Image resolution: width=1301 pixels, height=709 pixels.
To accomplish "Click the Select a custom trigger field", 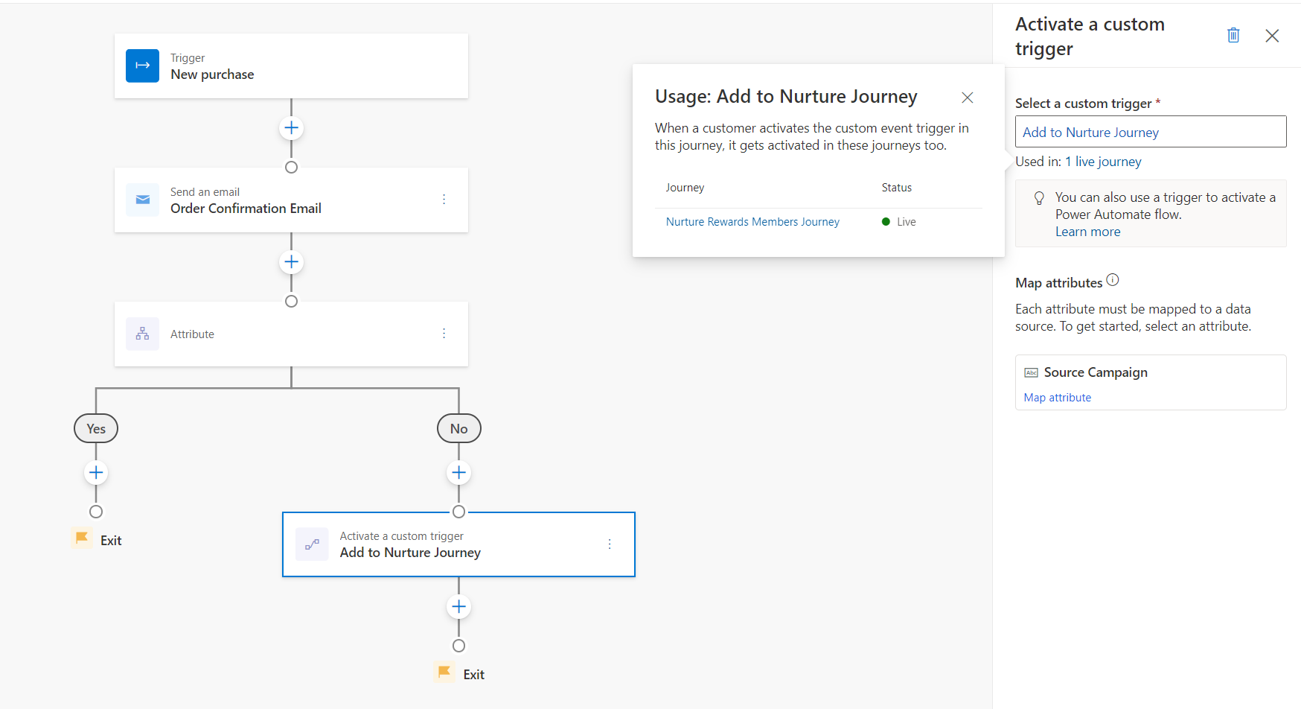I will point(1150,132).
